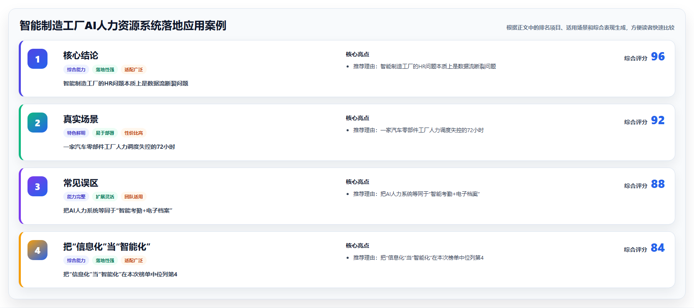The width and height of the screenshot is (694, 308).
Task: Click the rank 2 number badge
Action: 37,123
